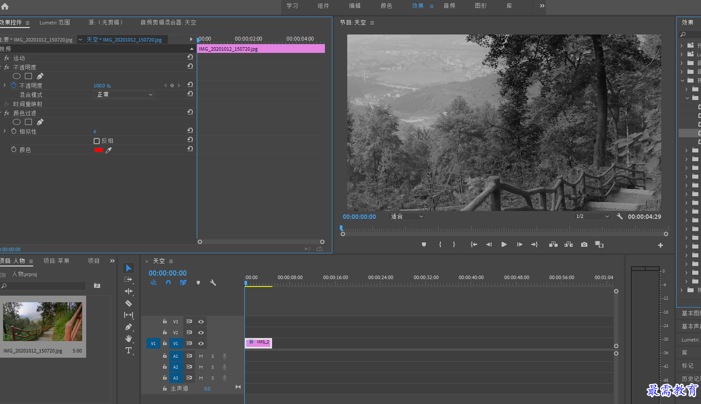Mute audio track A1
Screen dimensions: 701x404
tap(201, 356)
